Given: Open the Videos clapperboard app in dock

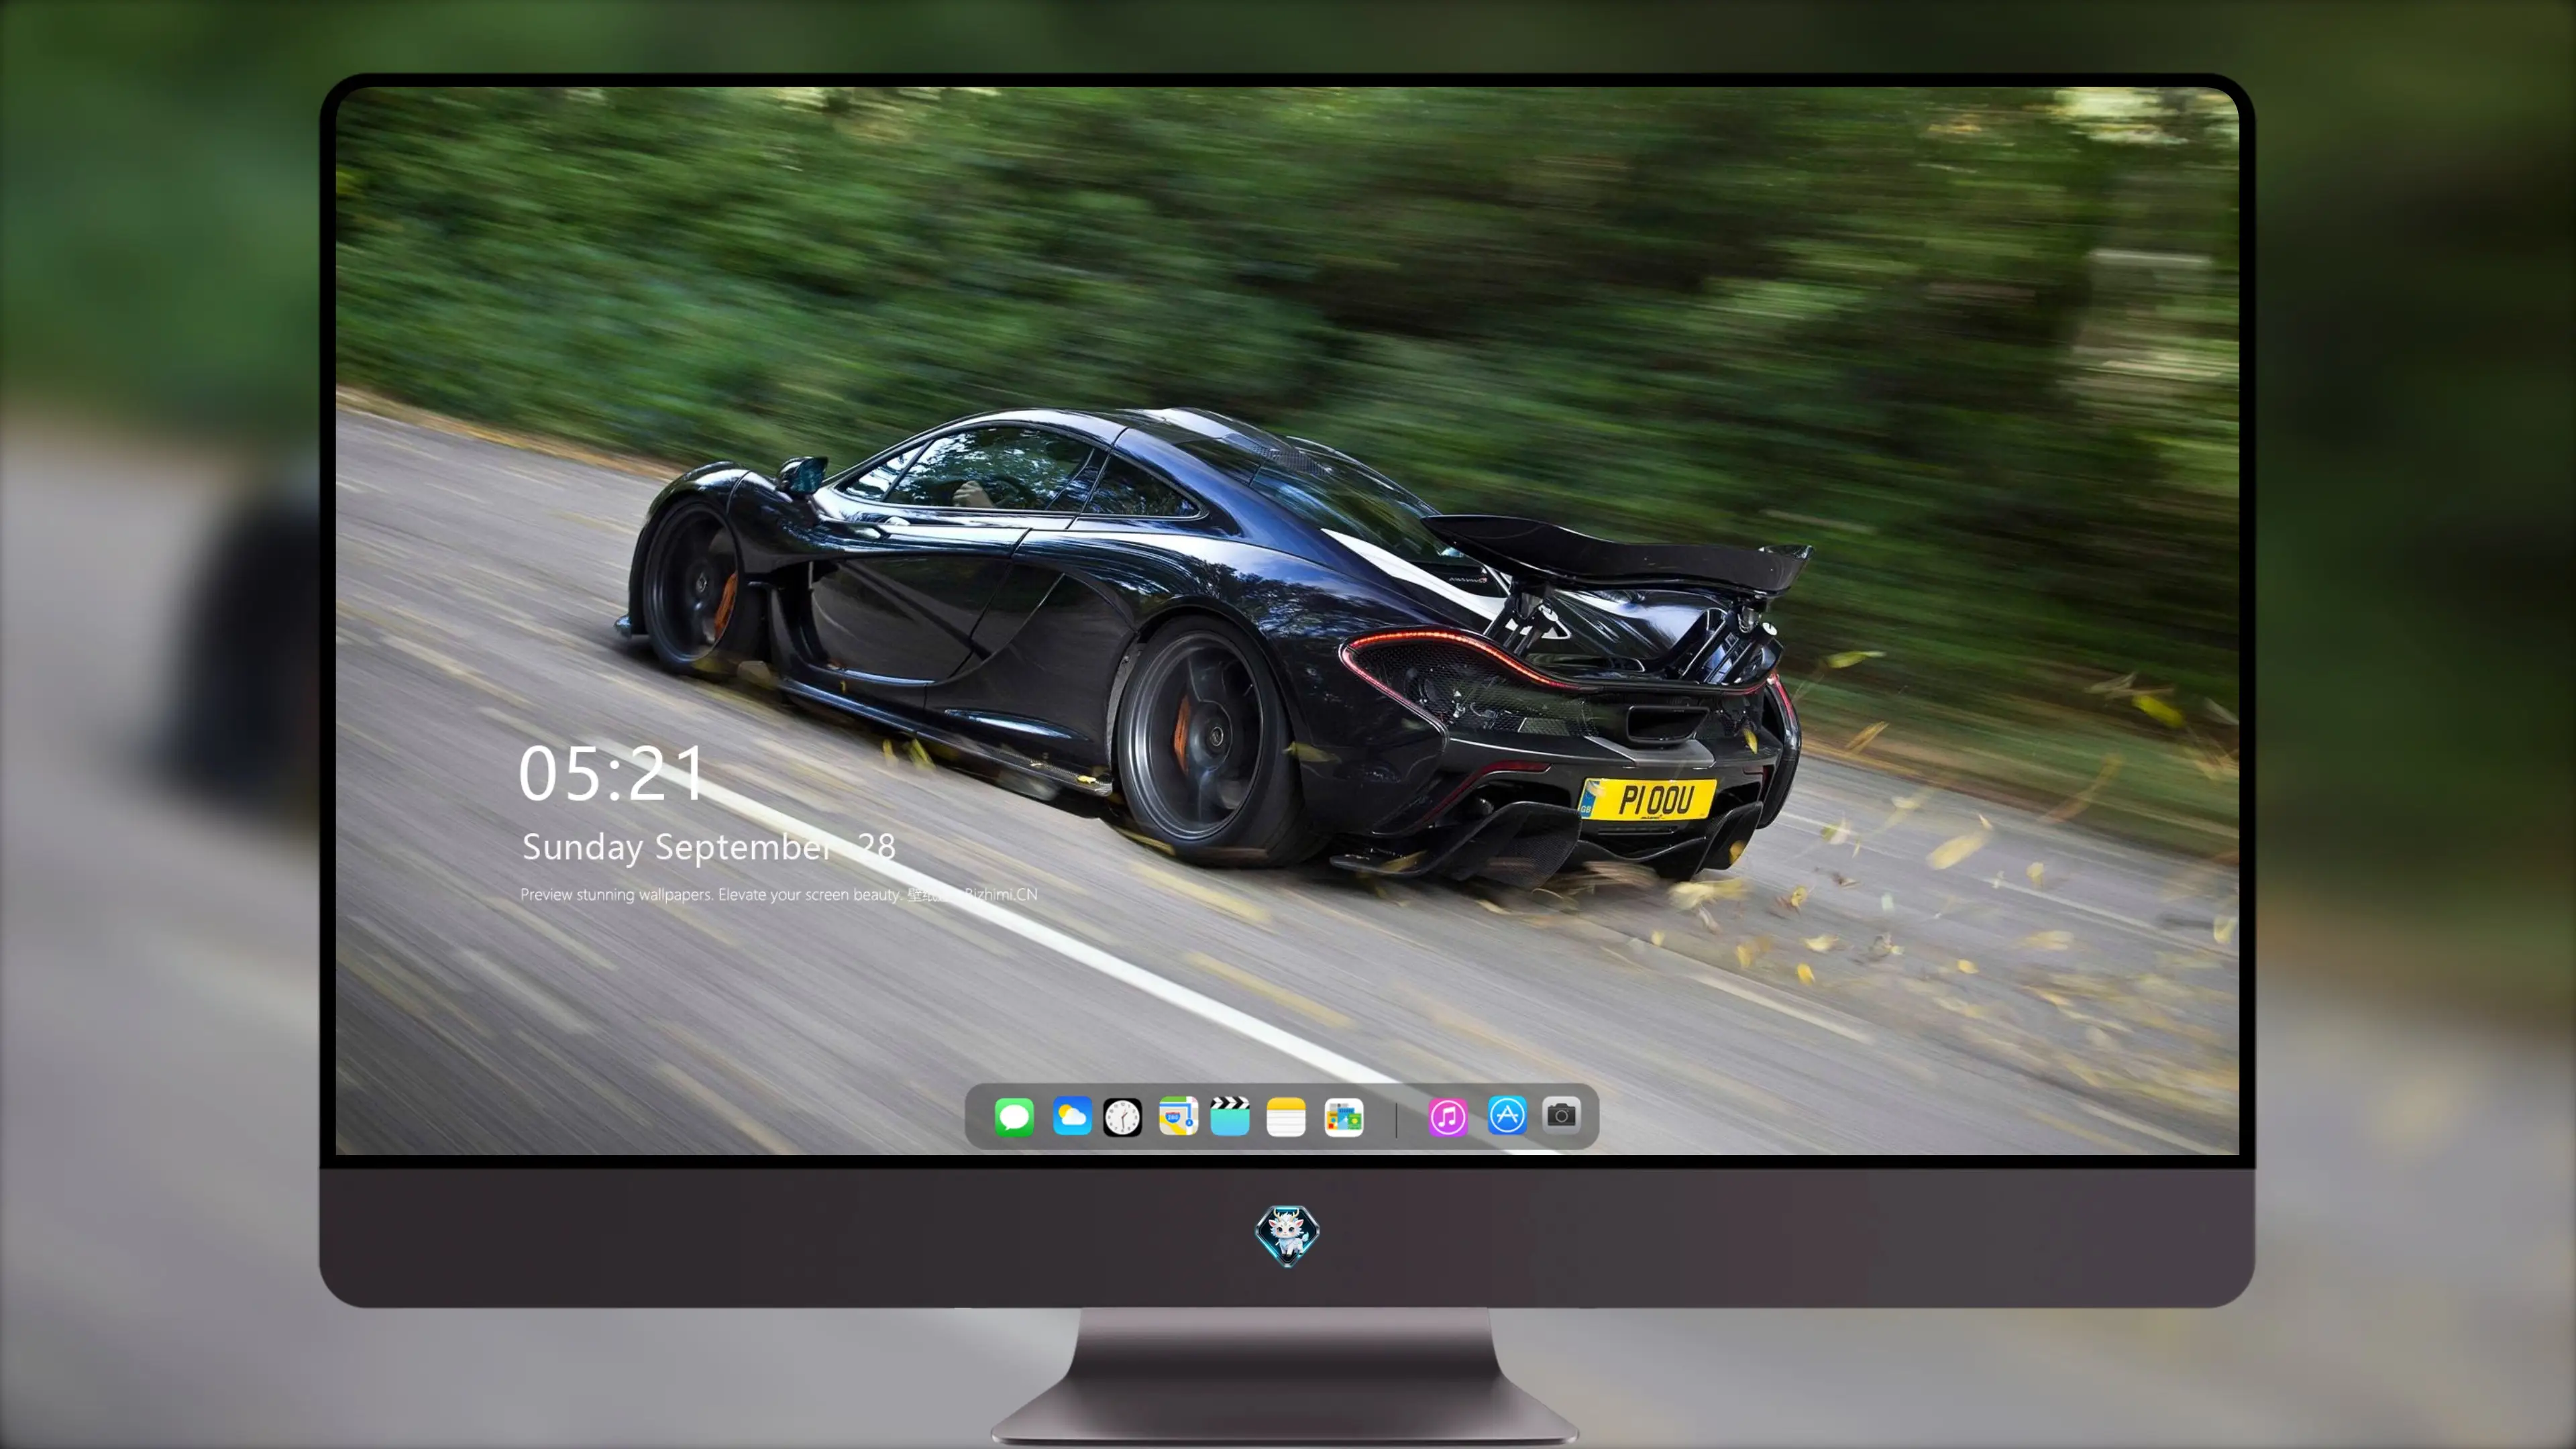Looking at the screenshot, I should [1230, 1116].
